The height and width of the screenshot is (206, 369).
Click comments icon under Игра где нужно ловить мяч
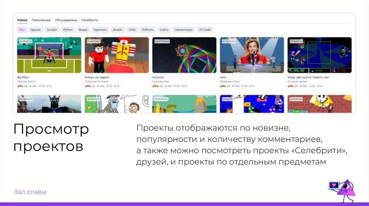pos(310,86)
